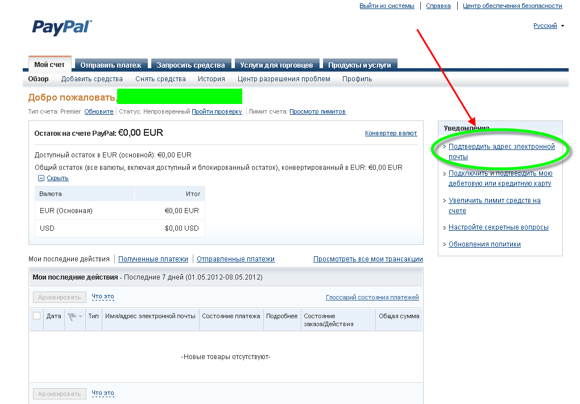The width and height of the screenshot is (580, 404).
Task: Open Обновления политики link
Action: (x=484, y=244)
